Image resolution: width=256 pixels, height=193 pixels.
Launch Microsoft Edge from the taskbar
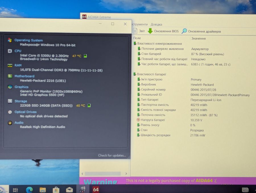click(29, 190)
